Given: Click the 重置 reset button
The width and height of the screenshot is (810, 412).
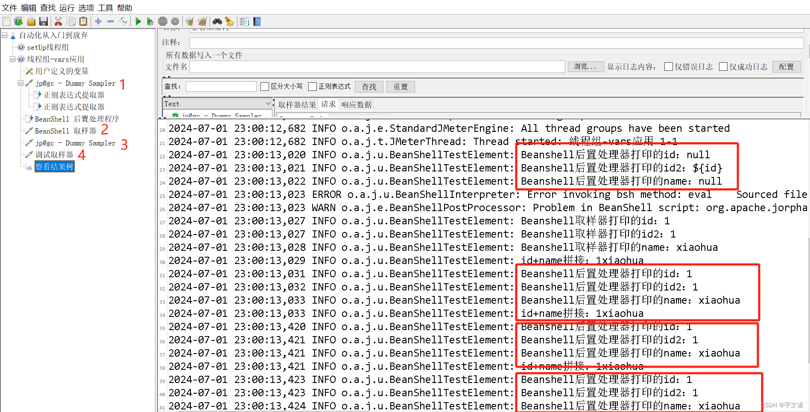Looking at the screenshot, I should pyautogui.click(x=400, y=87).
